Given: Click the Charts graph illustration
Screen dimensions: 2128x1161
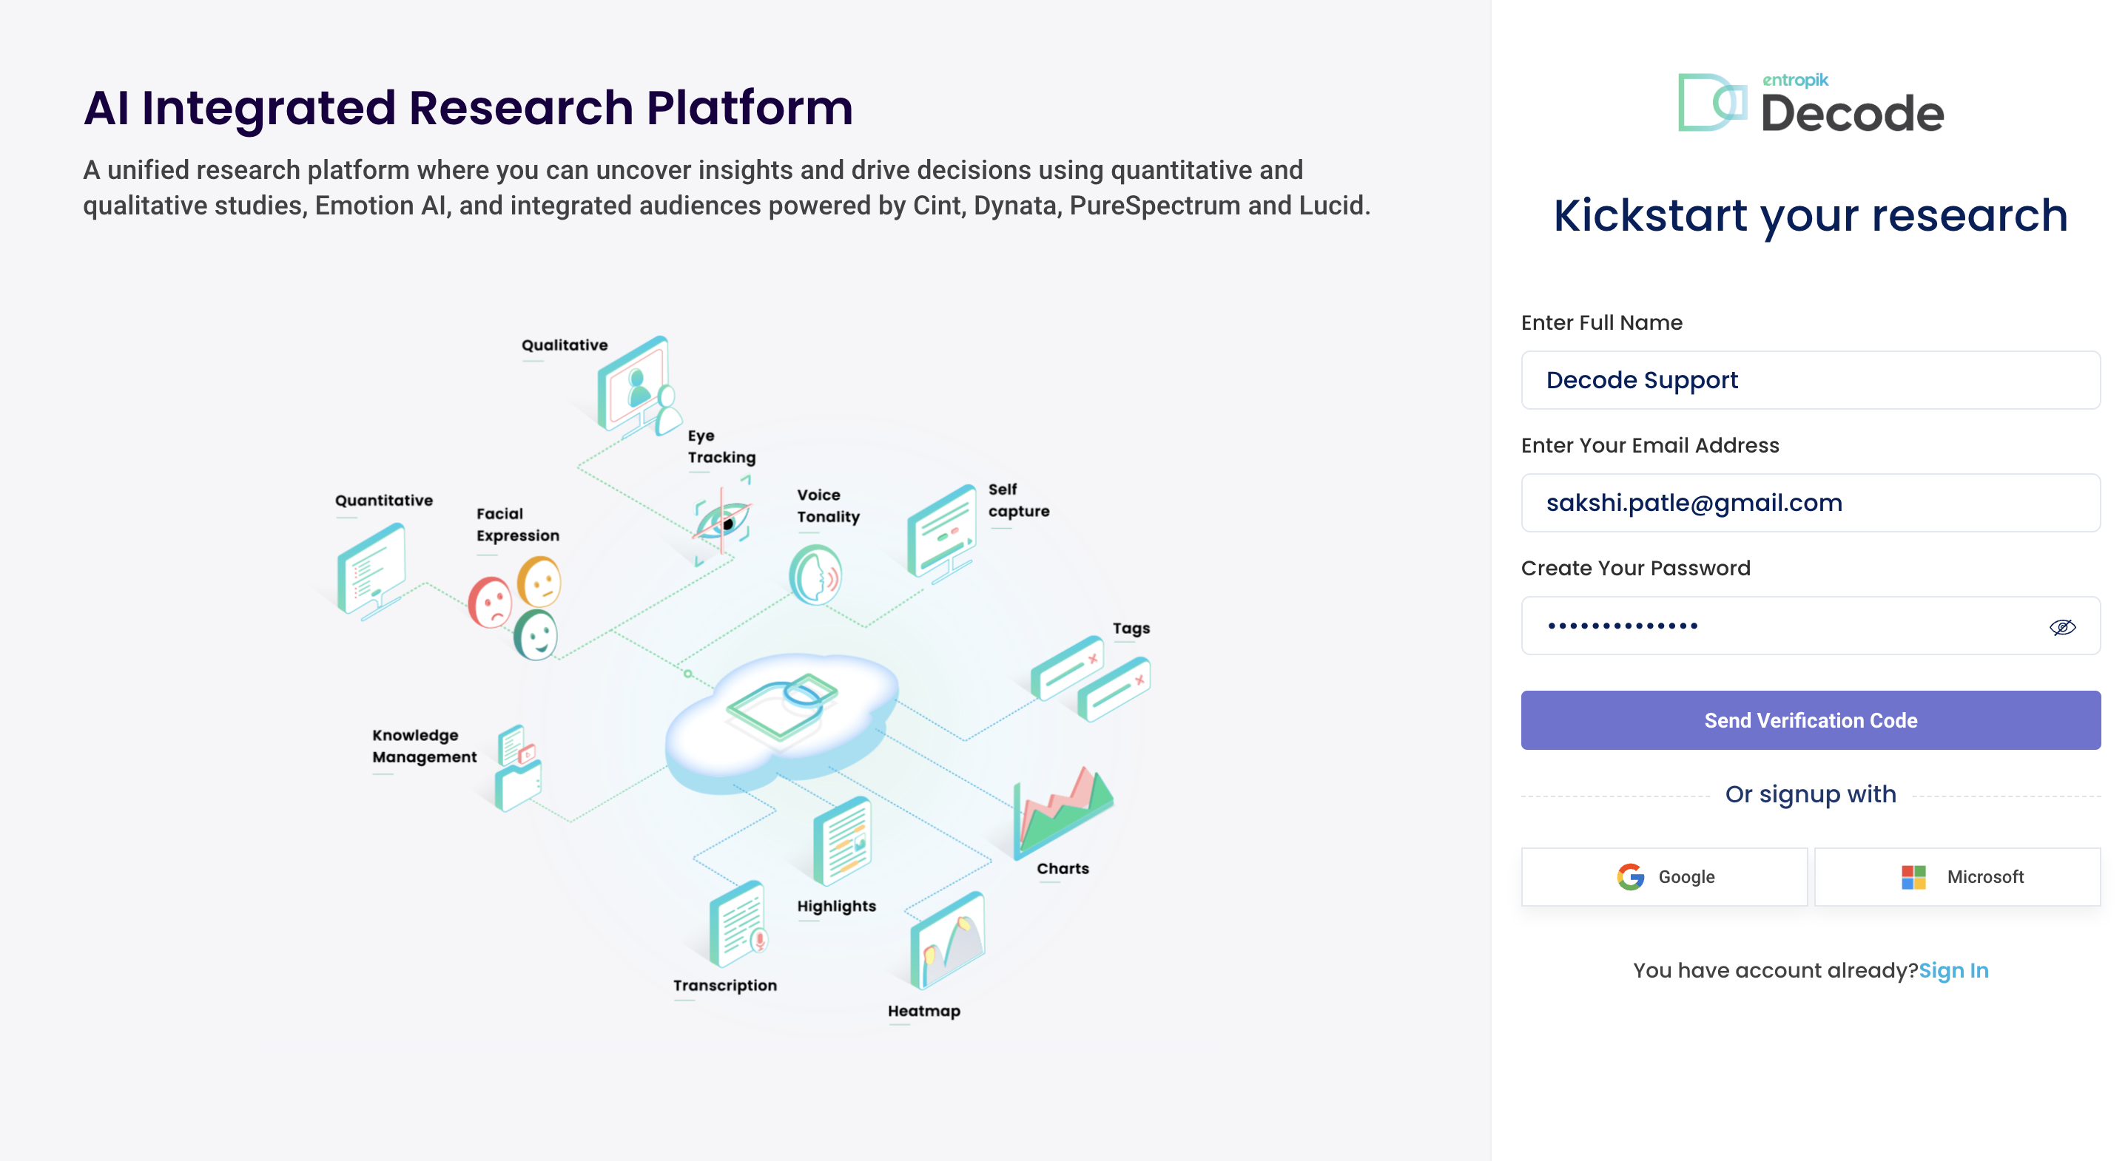Looking at the screenshot, I should tap(1063, 813).
